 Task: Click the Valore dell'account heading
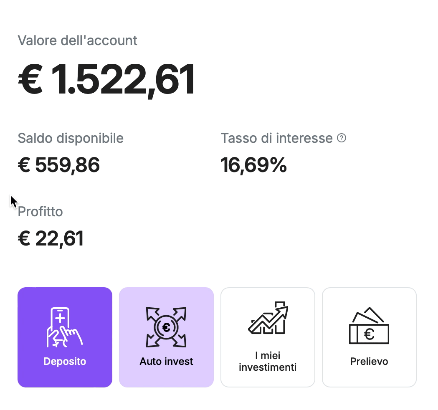77,40
